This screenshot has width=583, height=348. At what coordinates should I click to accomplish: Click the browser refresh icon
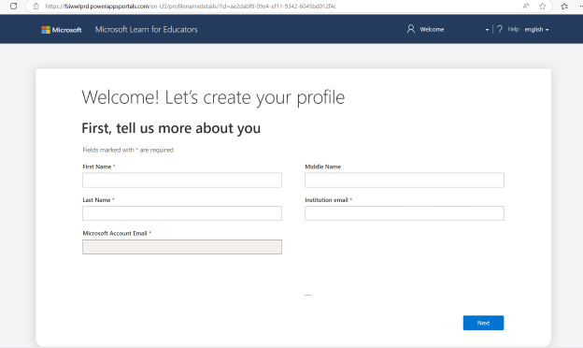[14, 6]
